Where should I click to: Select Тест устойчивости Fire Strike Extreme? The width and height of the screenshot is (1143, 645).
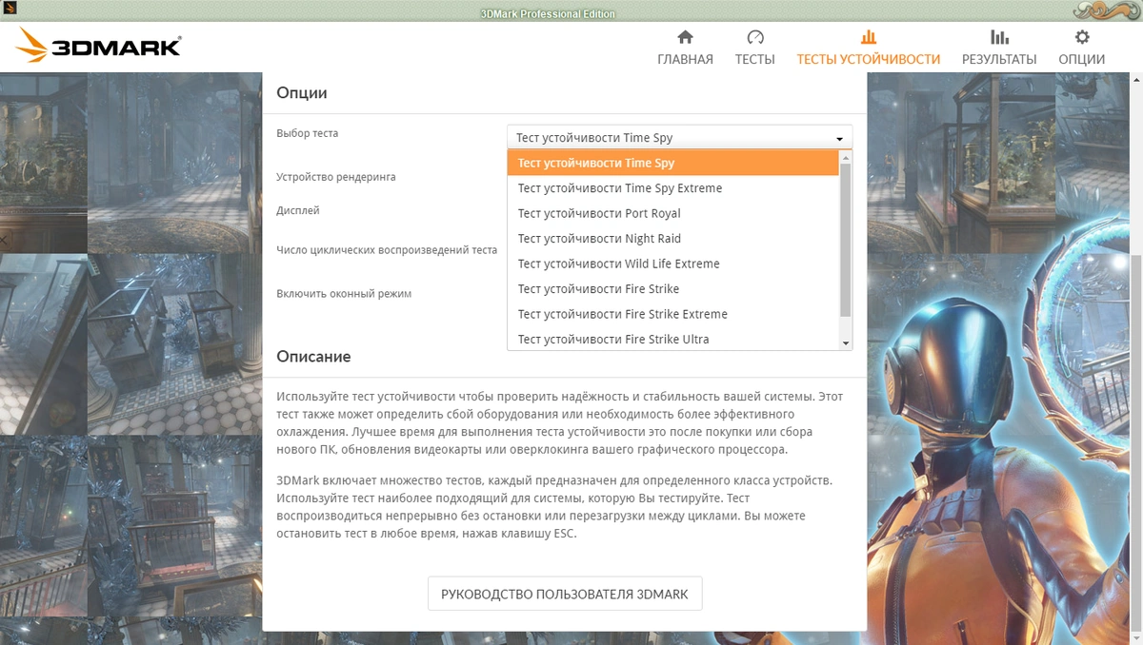673,314
